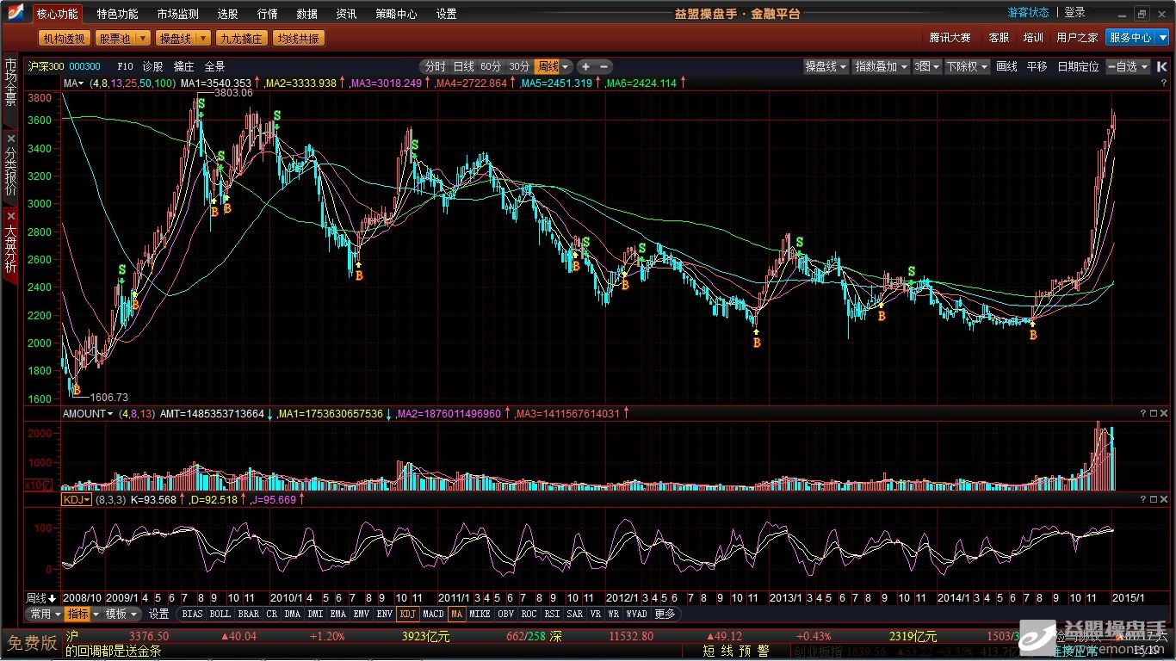Click the 2010/1 date on the time axis
This screenshot has height=661, width=1176.
pyautogui.click(x=284, y=597)
